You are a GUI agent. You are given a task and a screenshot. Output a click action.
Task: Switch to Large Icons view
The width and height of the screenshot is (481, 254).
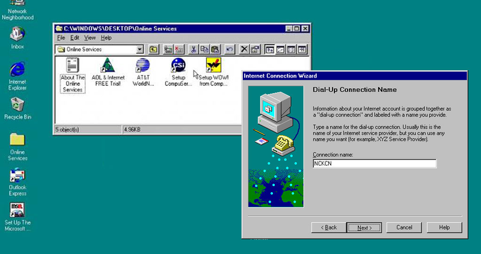269,49
